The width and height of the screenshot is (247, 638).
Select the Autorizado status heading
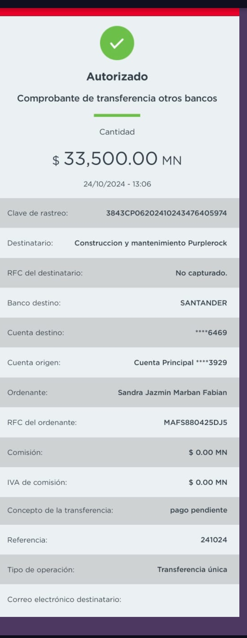(x=117, y=76)
